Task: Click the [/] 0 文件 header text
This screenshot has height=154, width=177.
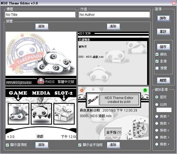Action: click(x=85, y=33)
